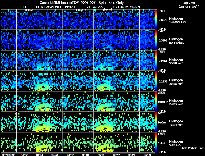Click the Hydrogen 90-149 keV row label
This screenshot has height=156, width=205.
tap(177, 41)
